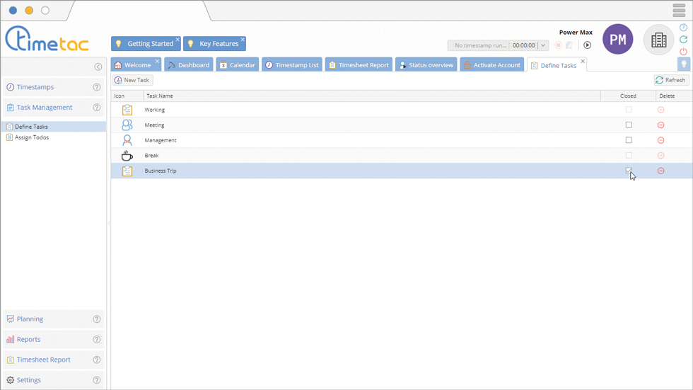Select Assign Todos in the sidebar
Screen dimensions: 693x390
click(54, 137)
